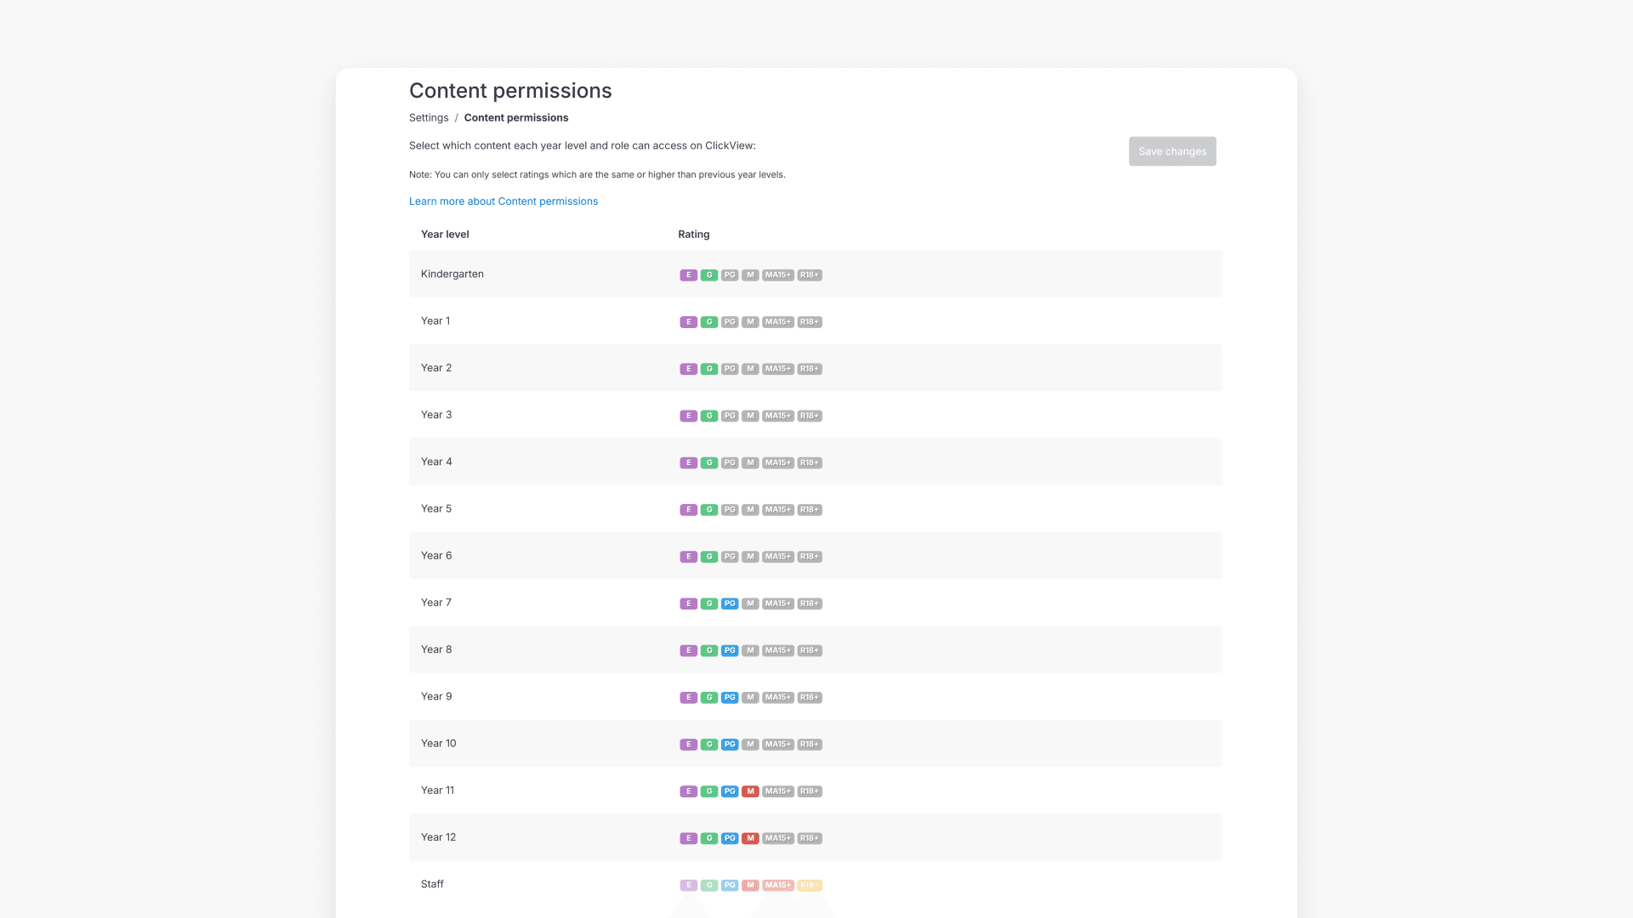1633x918 pixels.
Task: Navigate to Settings via the breadcrumb
Action: click(x=429, y=117)
